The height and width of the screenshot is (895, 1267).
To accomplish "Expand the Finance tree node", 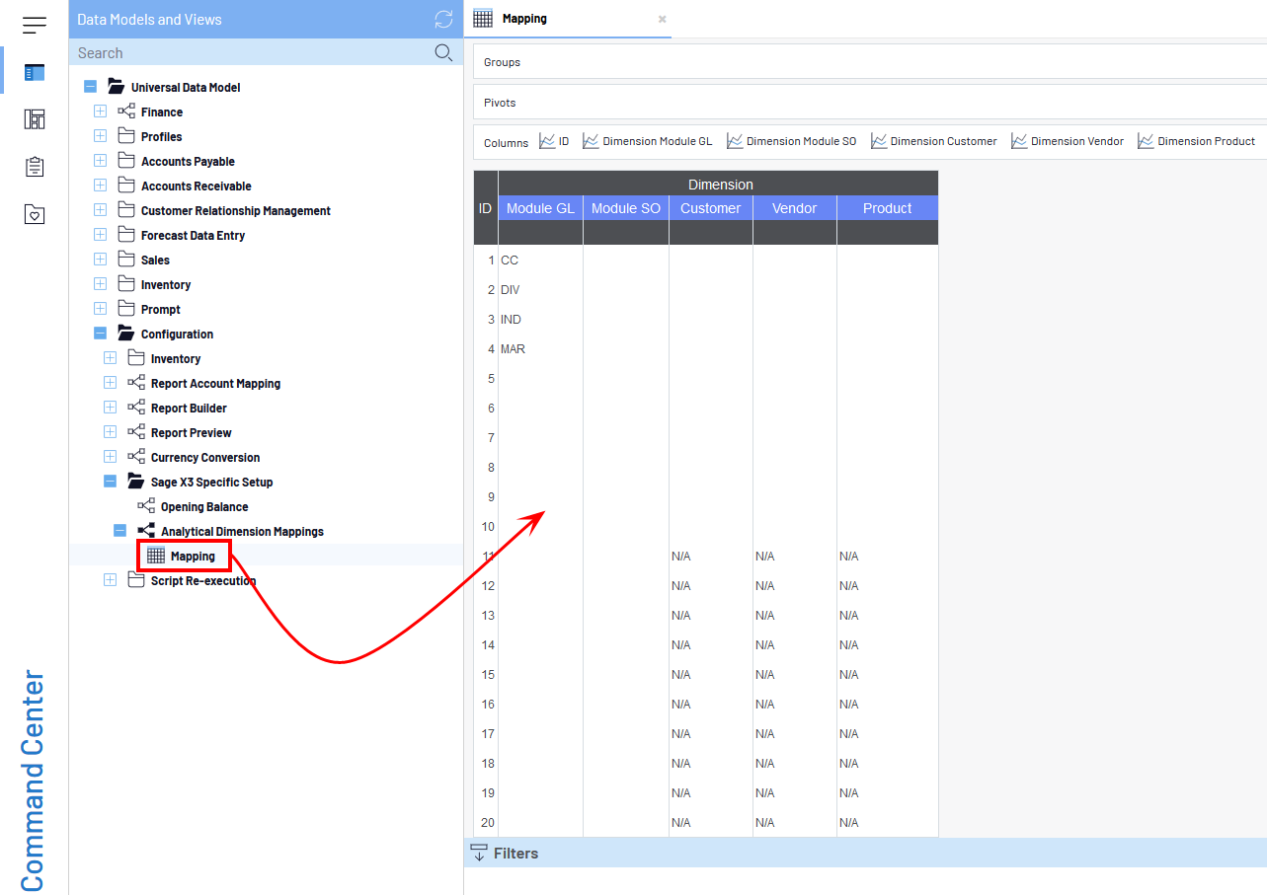I will [101, 112].
